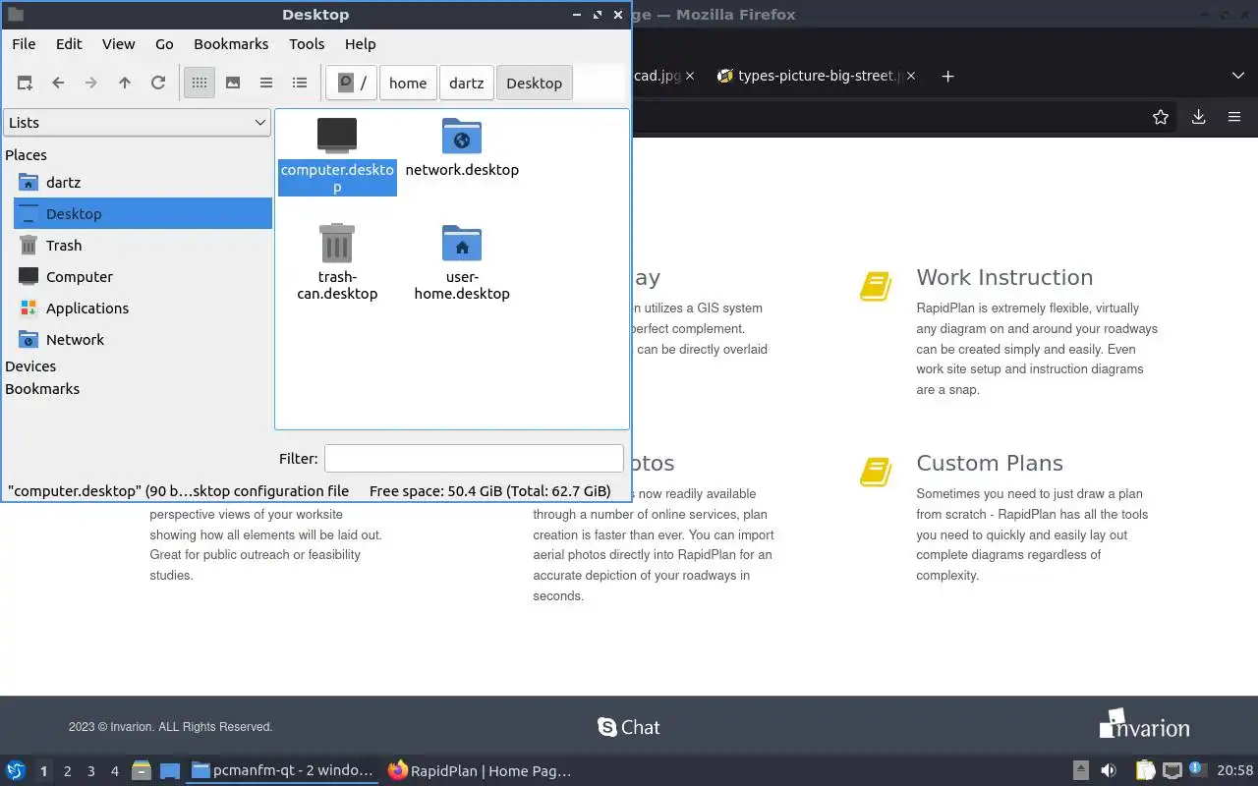
Task: Open the LXQt application menu
Action: [x=15, y=771]
